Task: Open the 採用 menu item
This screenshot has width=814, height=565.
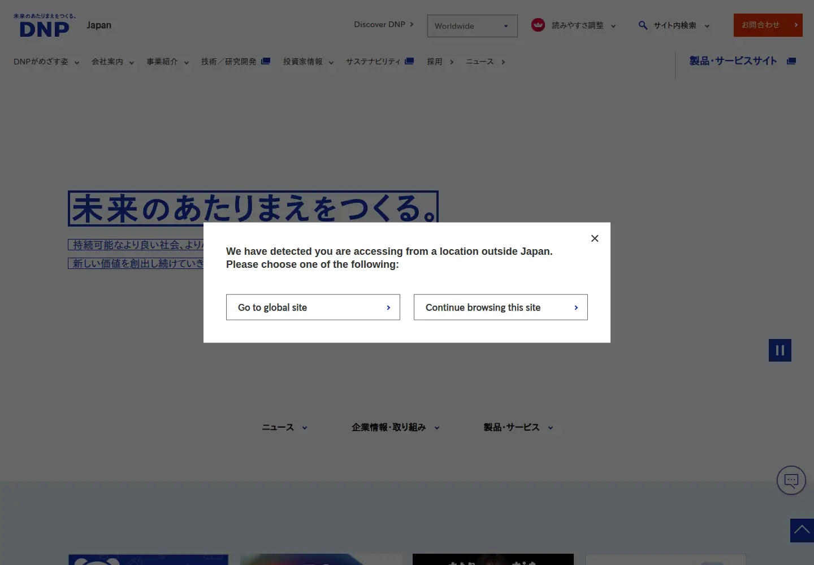Action: coord(440,62)
